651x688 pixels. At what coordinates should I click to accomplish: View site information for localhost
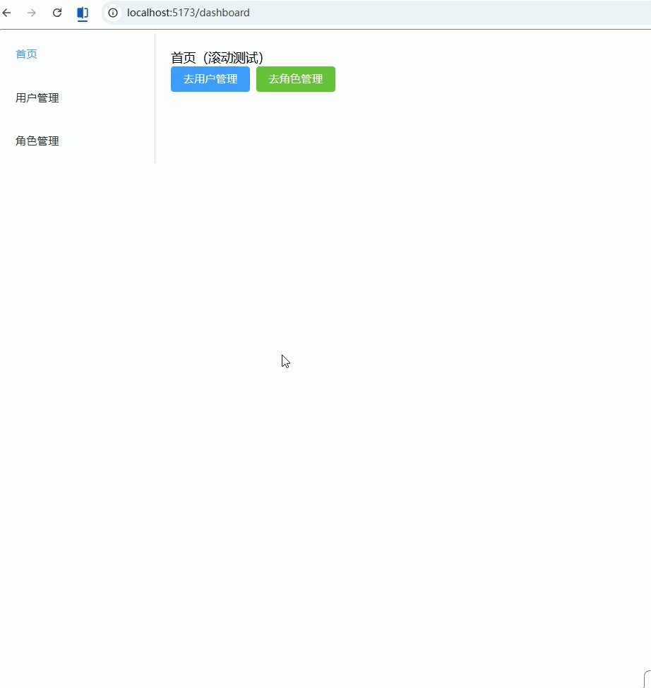(x=113, y=13)
